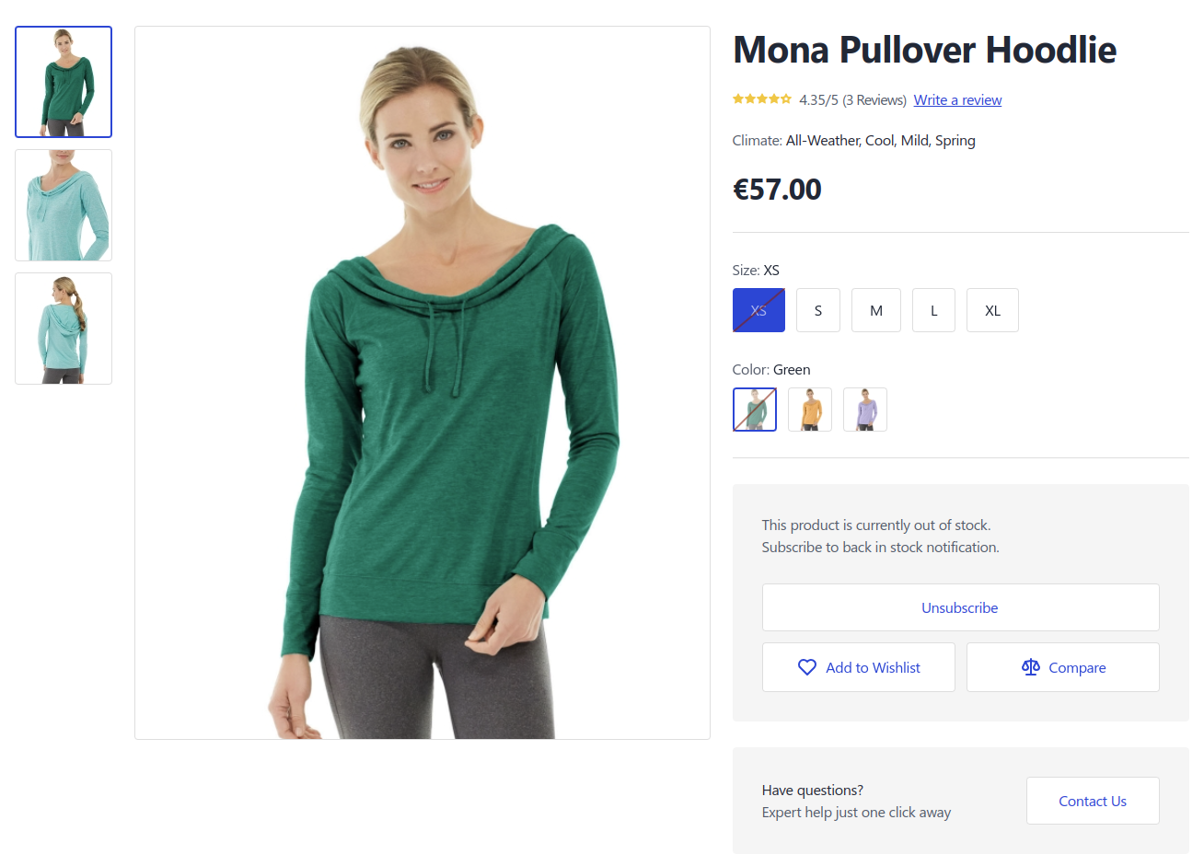
Task: Open the Write a review link
Action: click(x=957, y=100)
